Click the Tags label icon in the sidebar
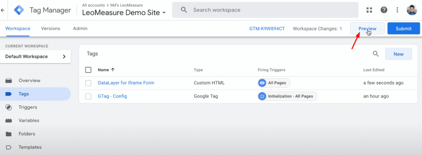The height and width of the screenshot is (155, 422). [x=9, y=94]
